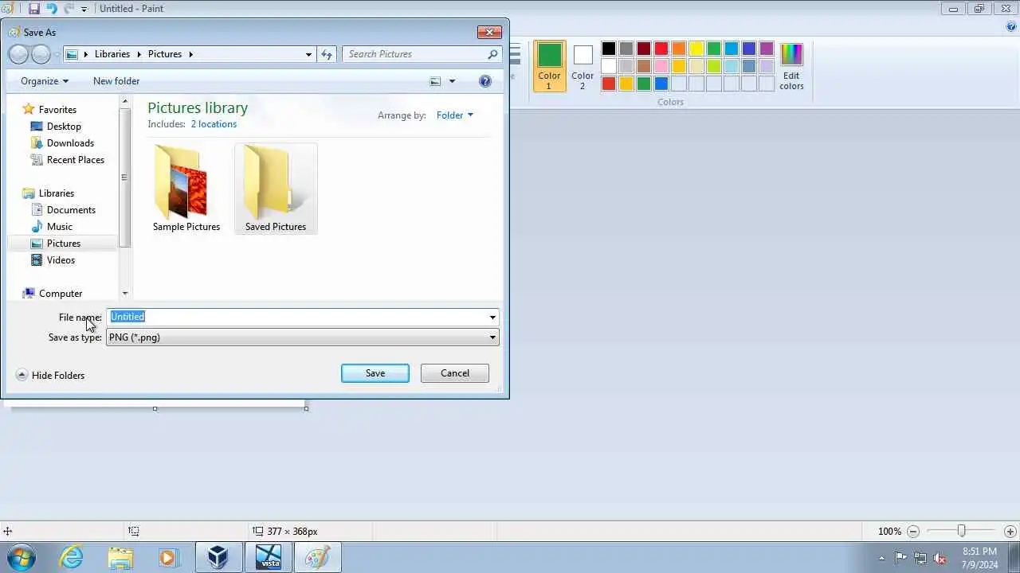
Task: Click the Help question mark in Save As
Action: (485, 81)
